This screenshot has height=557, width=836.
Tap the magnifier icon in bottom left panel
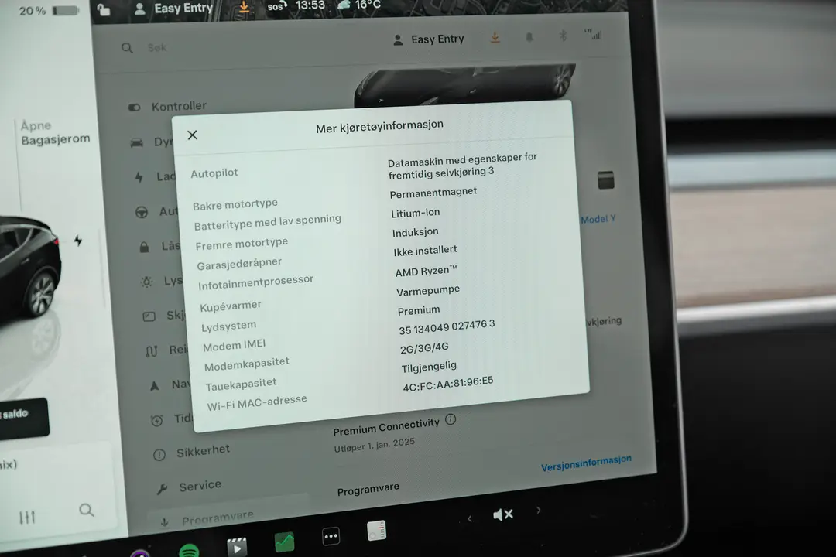coord(87,510)
